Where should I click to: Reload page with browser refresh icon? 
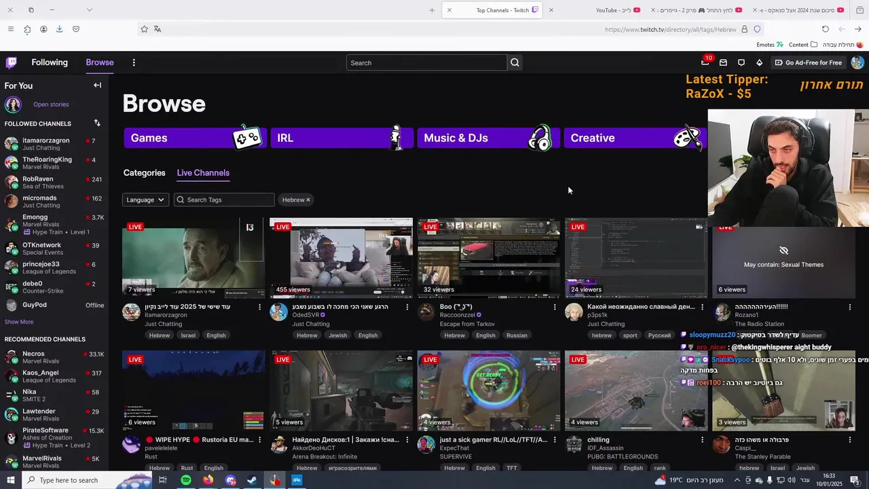coord(826,29)
